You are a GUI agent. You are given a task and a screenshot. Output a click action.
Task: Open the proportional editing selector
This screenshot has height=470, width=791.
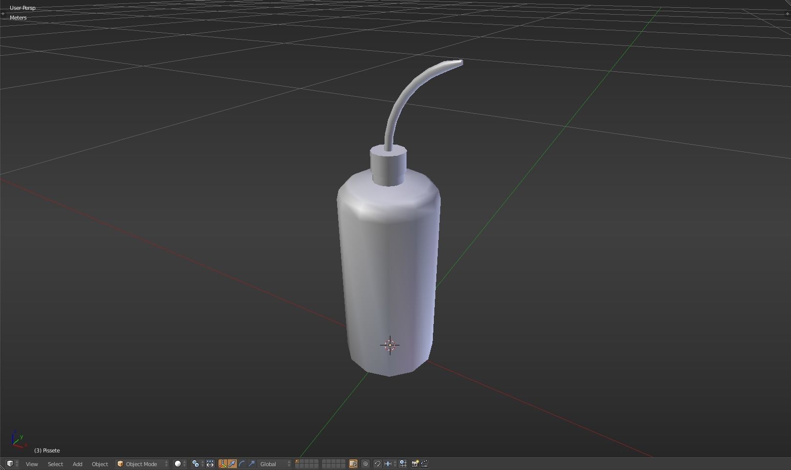(x=365, y=464)
